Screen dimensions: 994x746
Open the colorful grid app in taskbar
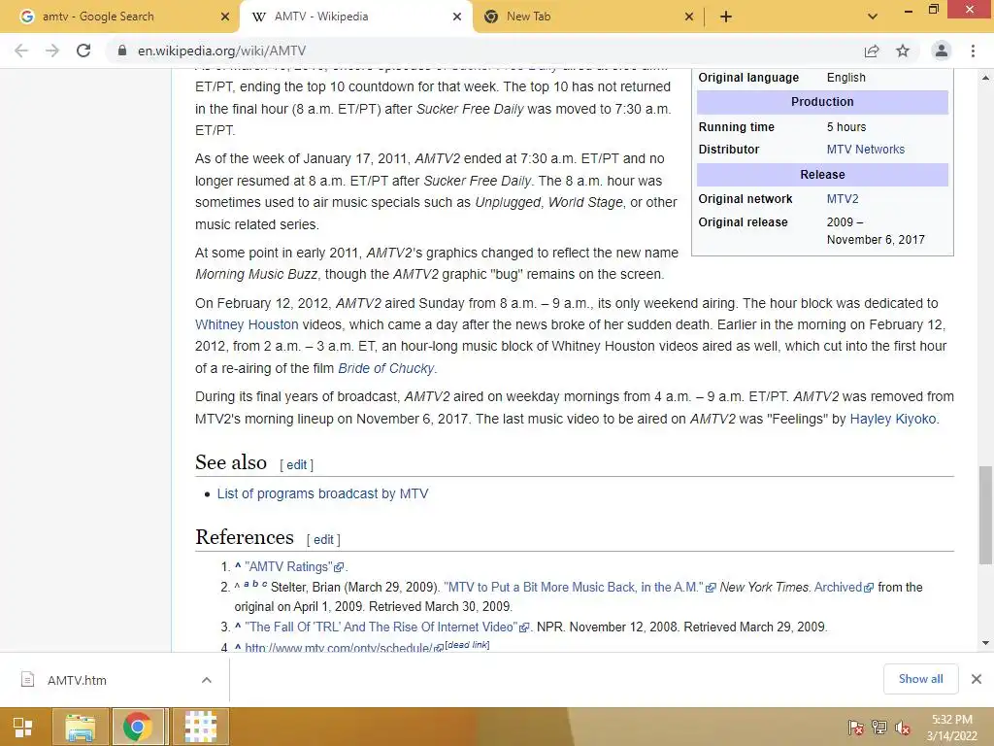click(x=200, y=727)
